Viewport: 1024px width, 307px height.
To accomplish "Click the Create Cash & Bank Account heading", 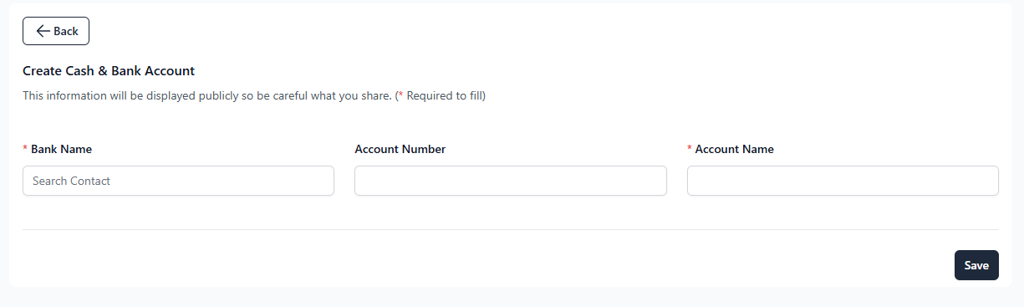I will [x=109, y=71].
